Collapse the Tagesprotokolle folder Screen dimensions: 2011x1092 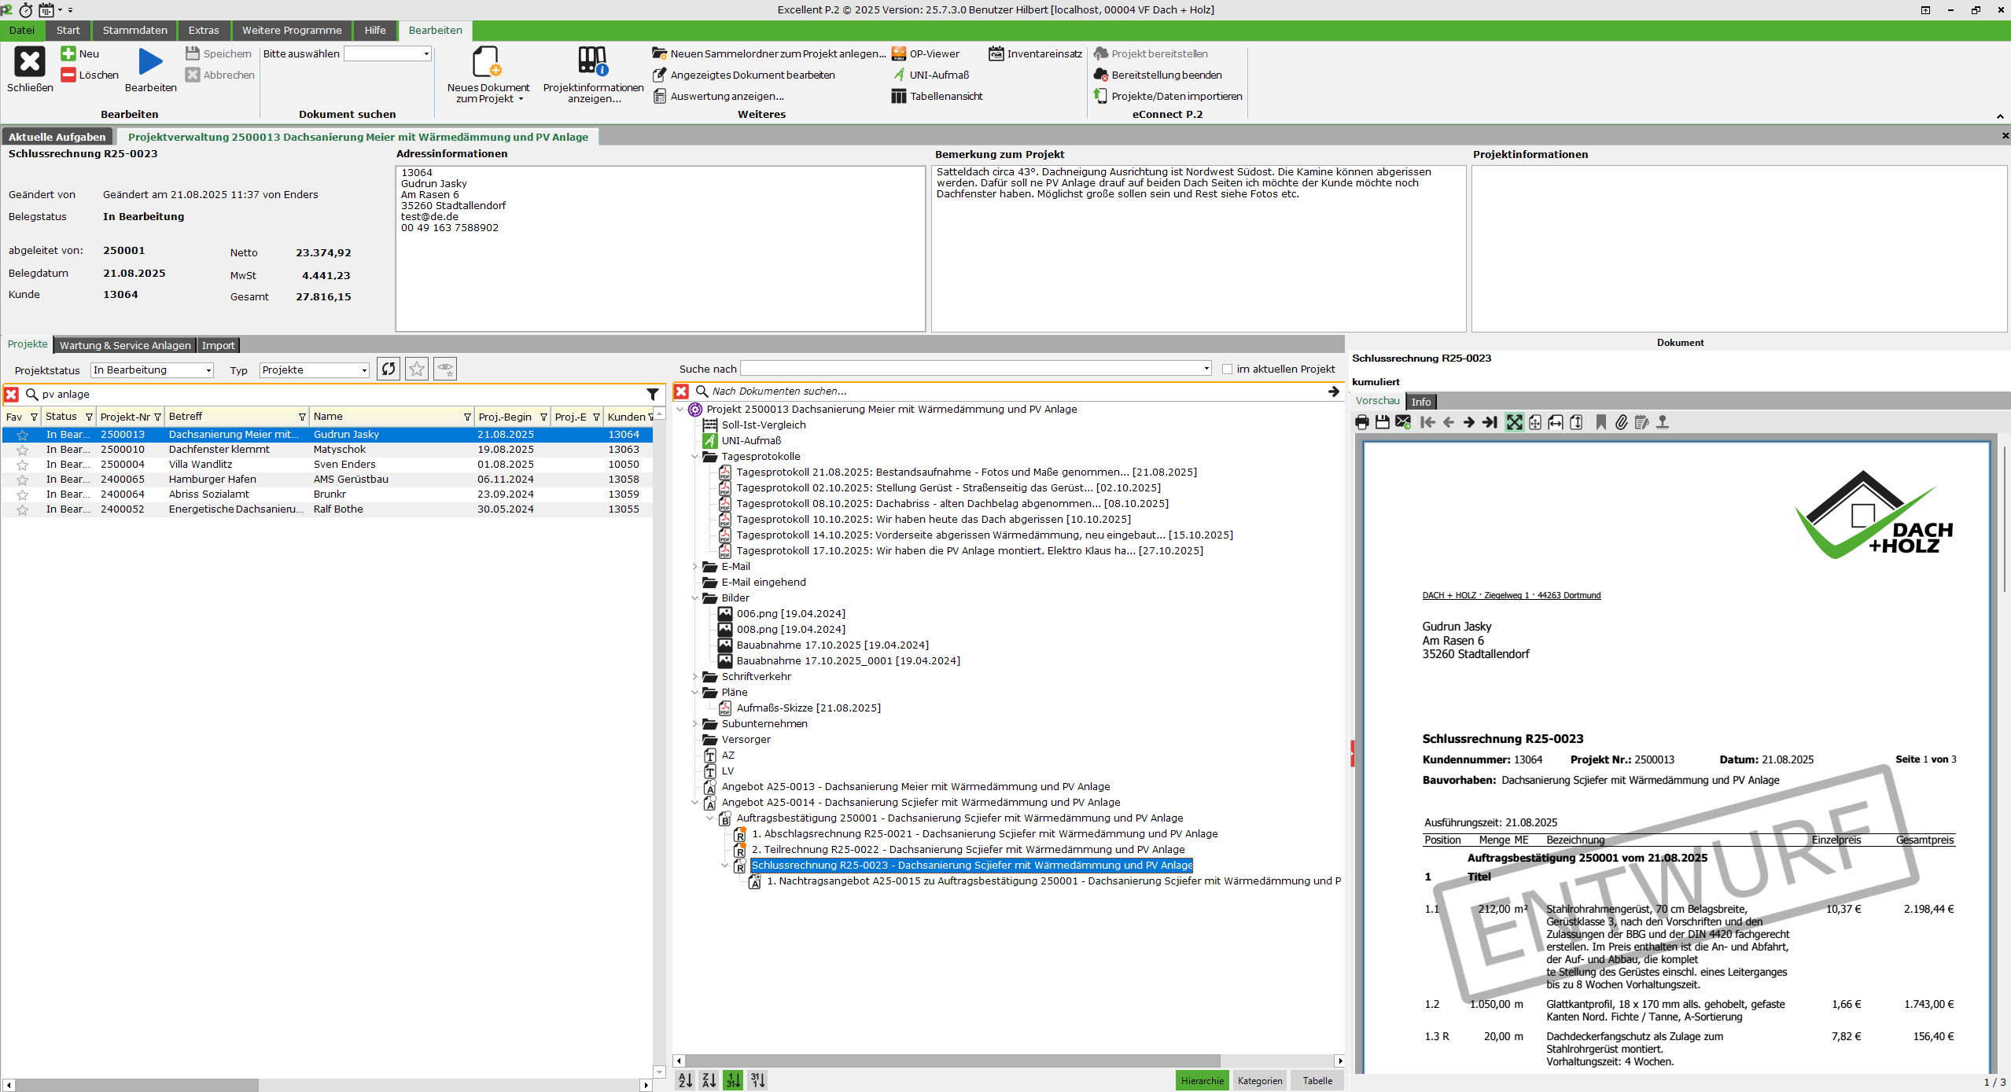pos(695,456)
